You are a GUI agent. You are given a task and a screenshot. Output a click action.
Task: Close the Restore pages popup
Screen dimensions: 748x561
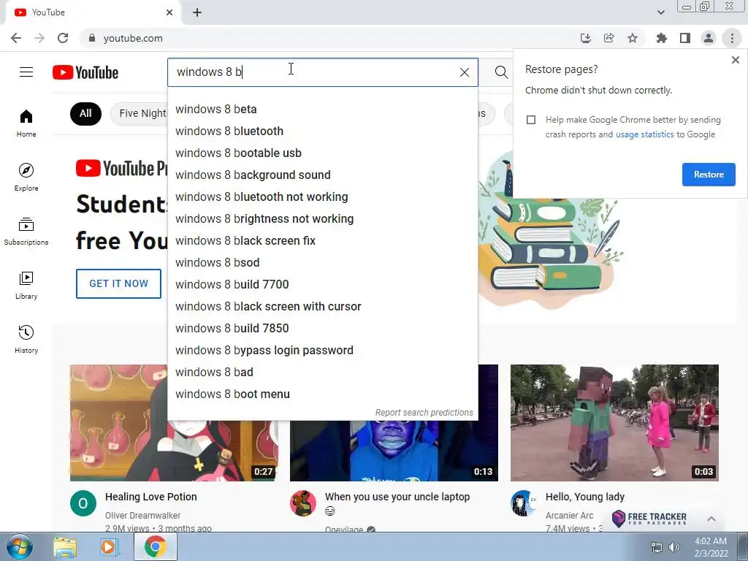click(735, 60)
